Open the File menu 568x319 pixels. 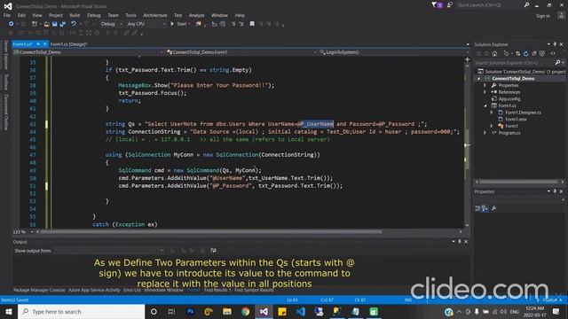[7, 15]
